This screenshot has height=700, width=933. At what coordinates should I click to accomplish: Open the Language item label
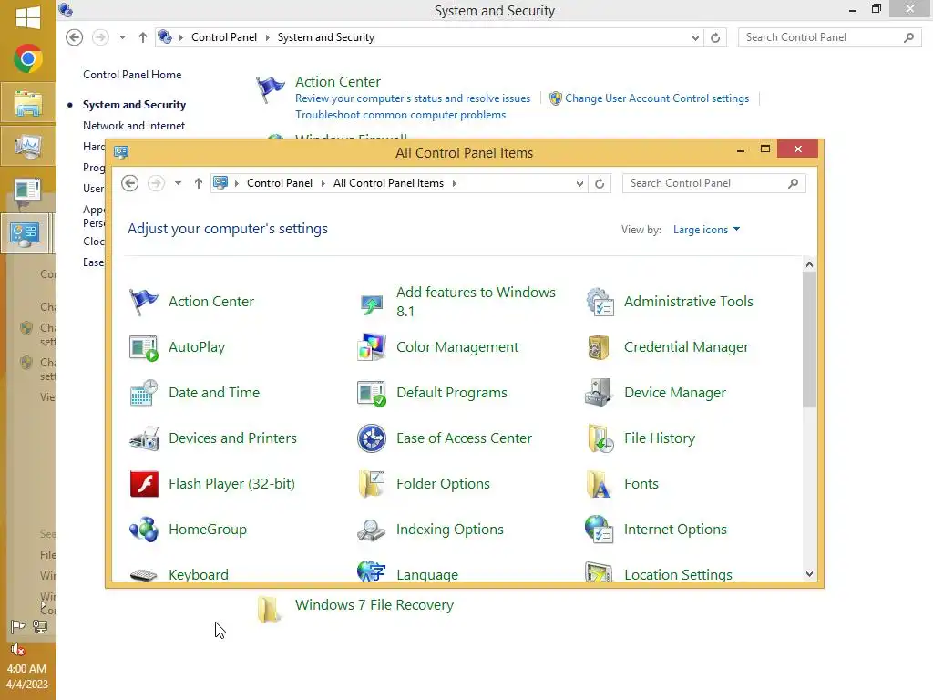(427, 574)
